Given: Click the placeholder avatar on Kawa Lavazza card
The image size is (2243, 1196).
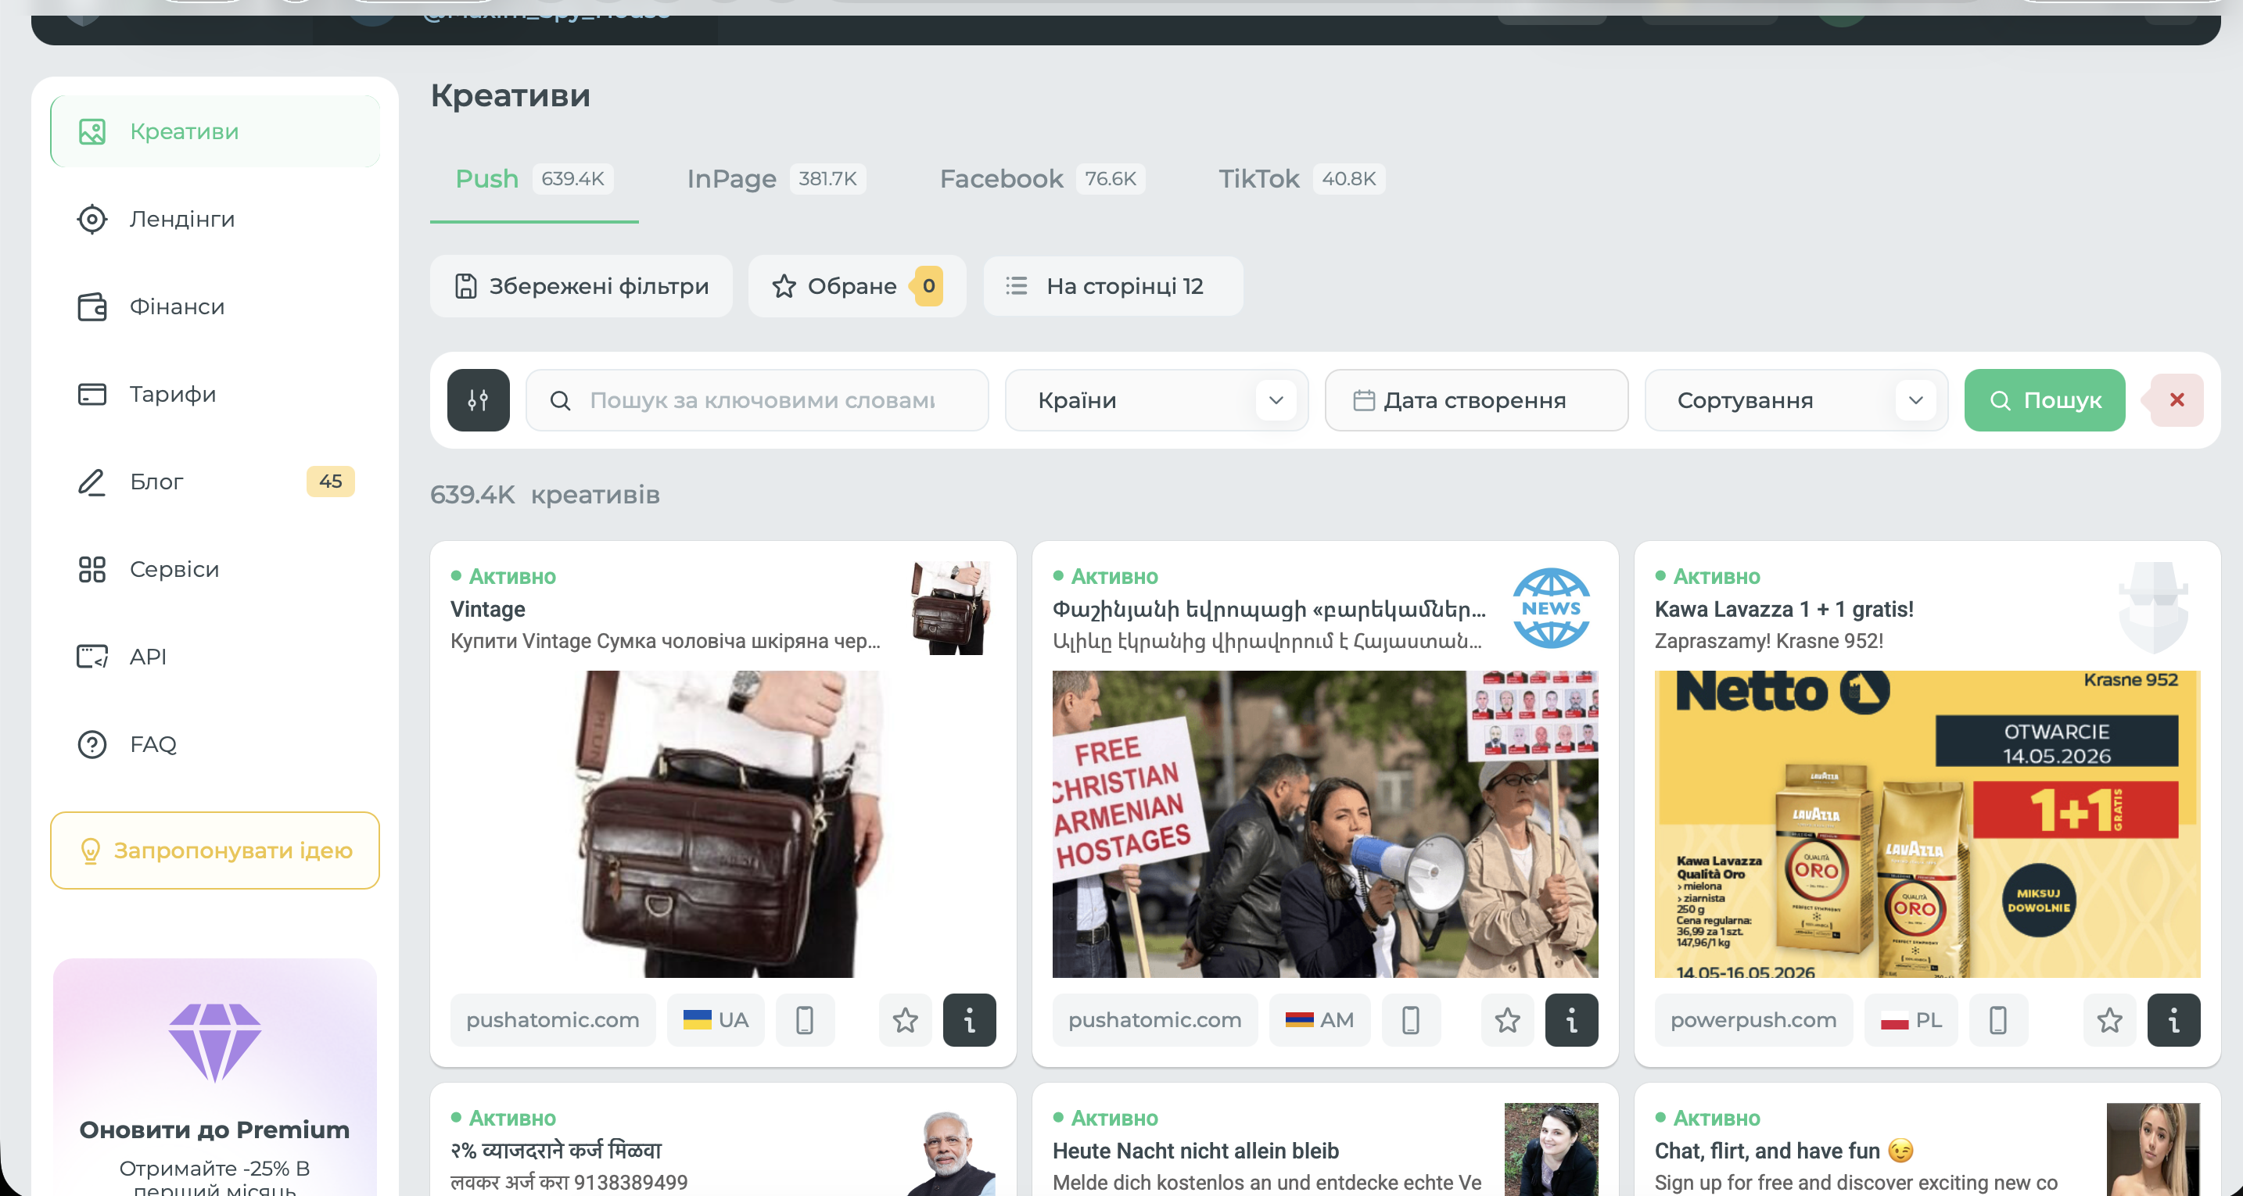Looking at the screenshot, I should pos(2154,608).
